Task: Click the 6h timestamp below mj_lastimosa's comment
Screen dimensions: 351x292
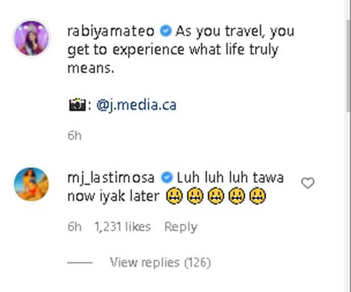Action: pos(74,227)
